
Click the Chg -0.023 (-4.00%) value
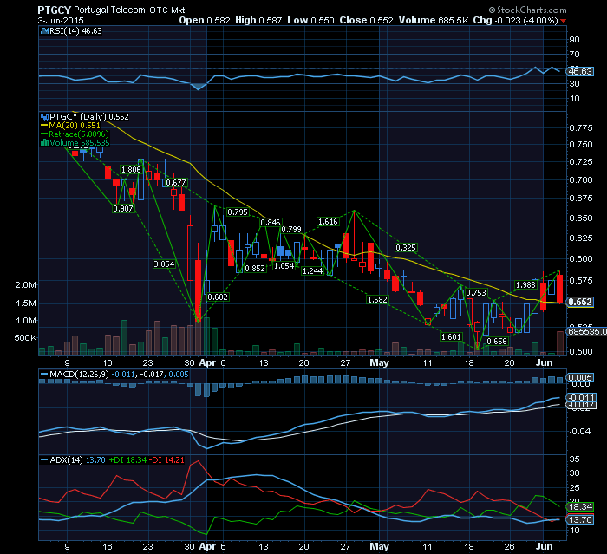[x=516, y=21]
